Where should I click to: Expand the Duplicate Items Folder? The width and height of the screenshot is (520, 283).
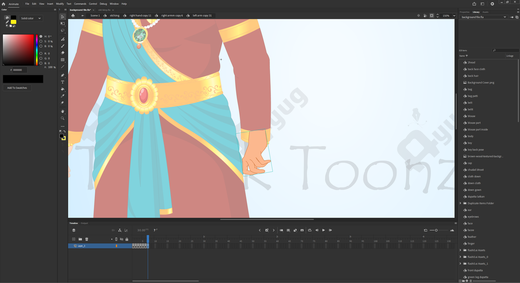pyautogui.click(x=461, y=203)
